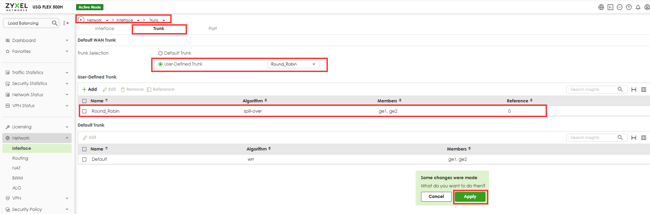This screenshot has height=214, width=650.
Task: Open the user account icon
Action: tap(647, 7)
